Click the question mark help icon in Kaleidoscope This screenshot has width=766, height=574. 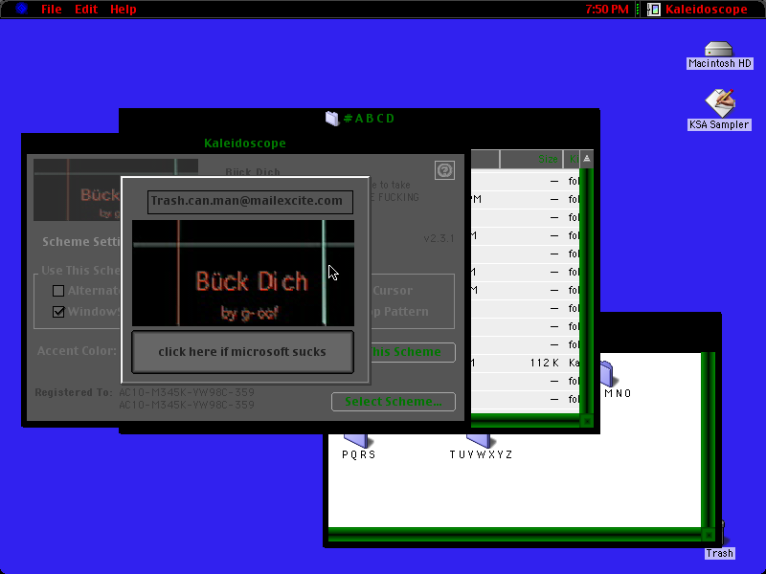click(444, 170)
